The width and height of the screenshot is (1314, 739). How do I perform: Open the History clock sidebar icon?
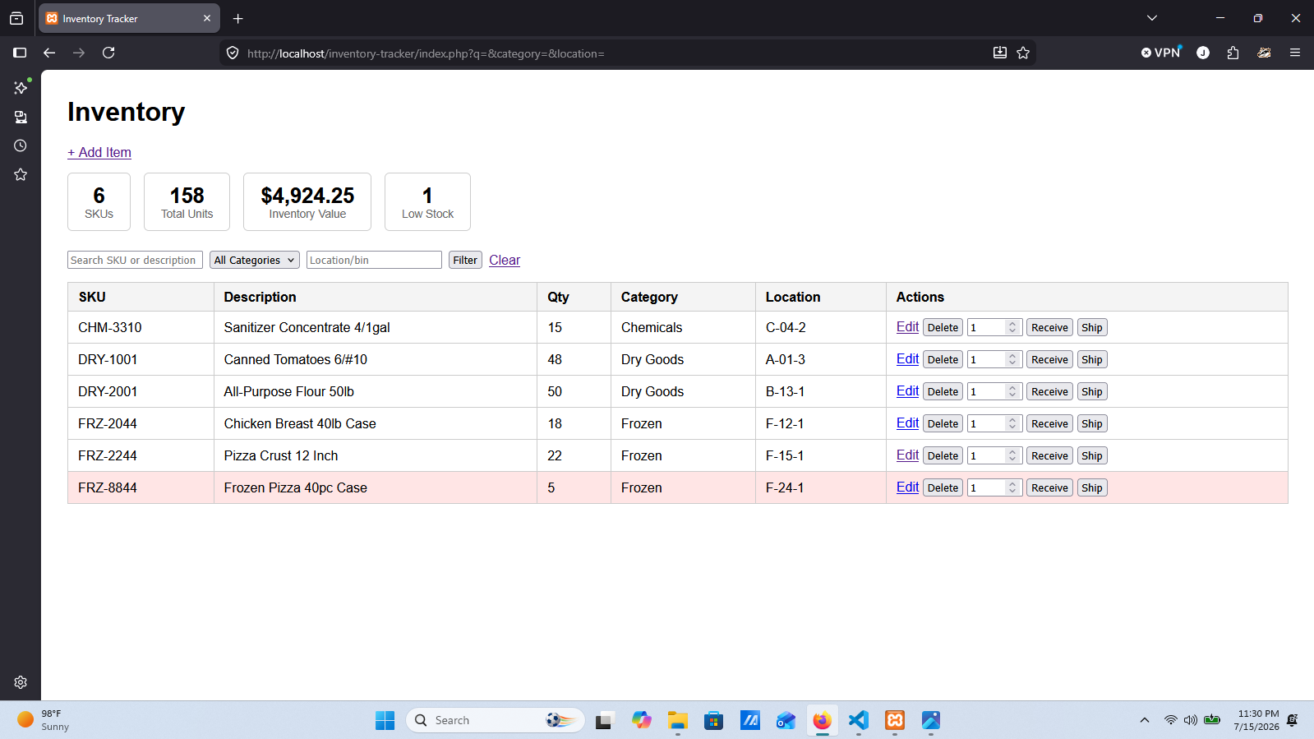(21, 145)
